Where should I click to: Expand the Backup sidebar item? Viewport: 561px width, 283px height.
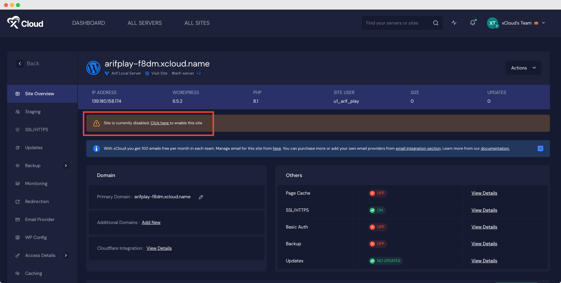[x=66, y=165]
